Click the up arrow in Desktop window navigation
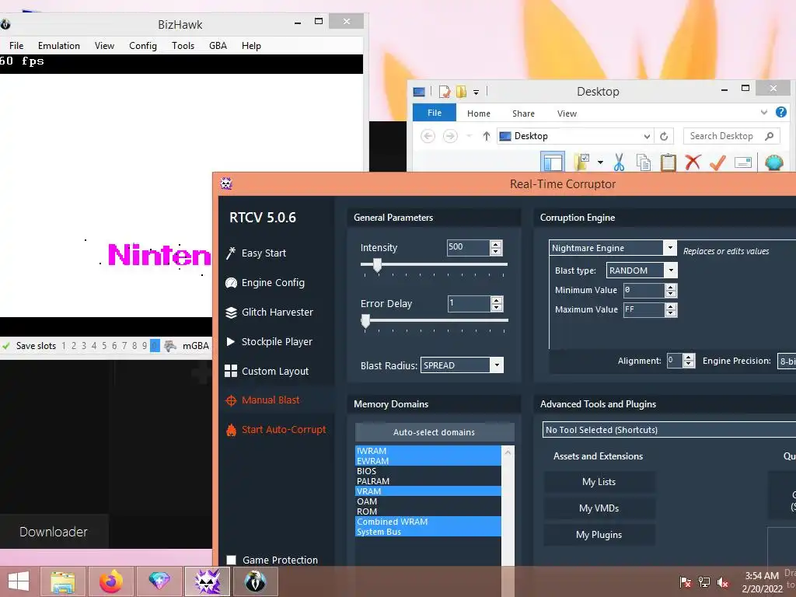The height and width of the screenshot is (597, 796). [x=487, y=136]
